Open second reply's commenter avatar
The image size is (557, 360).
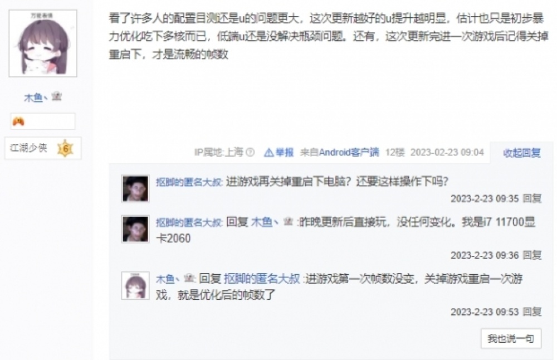point(135,229)
